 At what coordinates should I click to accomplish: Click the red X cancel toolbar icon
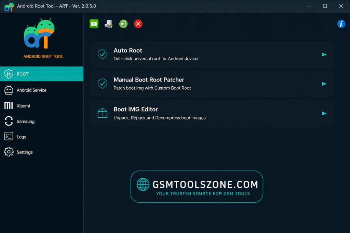click(138, 24)
